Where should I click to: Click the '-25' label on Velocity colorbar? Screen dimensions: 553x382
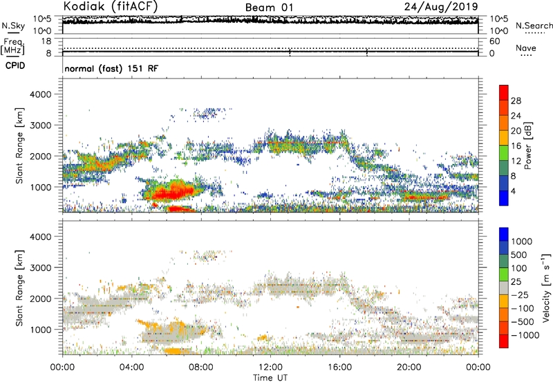[520, 295]
